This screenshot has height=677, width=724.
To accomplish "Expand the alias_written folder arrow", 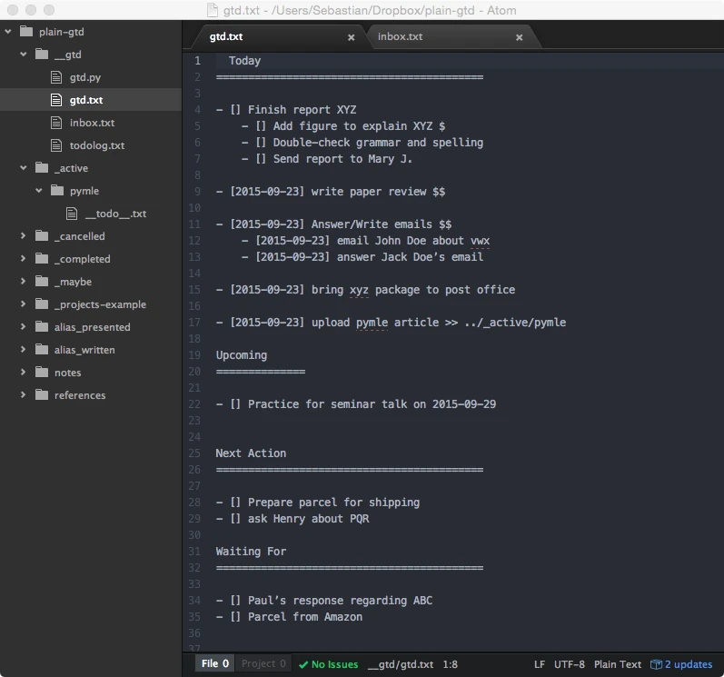I will tap(23, 350).
